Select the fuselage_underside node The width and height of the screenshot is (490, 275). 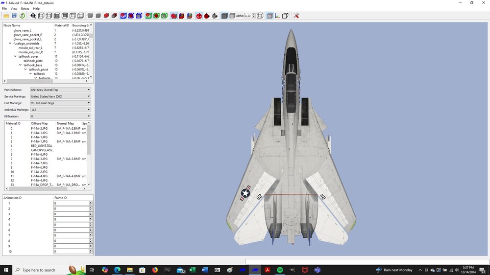coord(26,44)
